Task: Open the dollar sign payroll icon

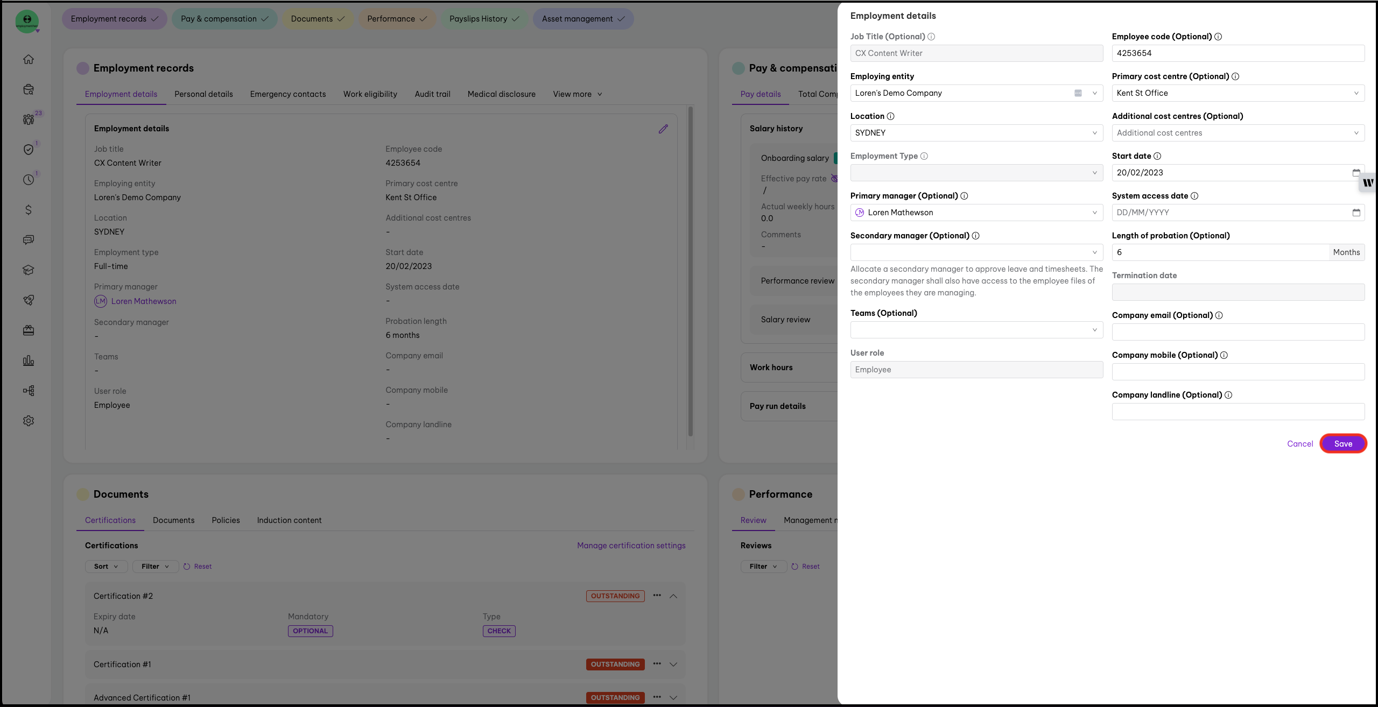Action: click(x=29, y=210)
